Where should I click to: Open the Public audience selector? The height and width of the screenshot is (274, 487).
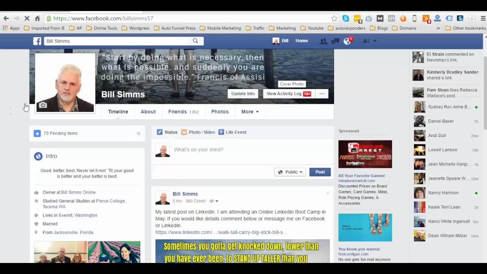tap(290, 172)
